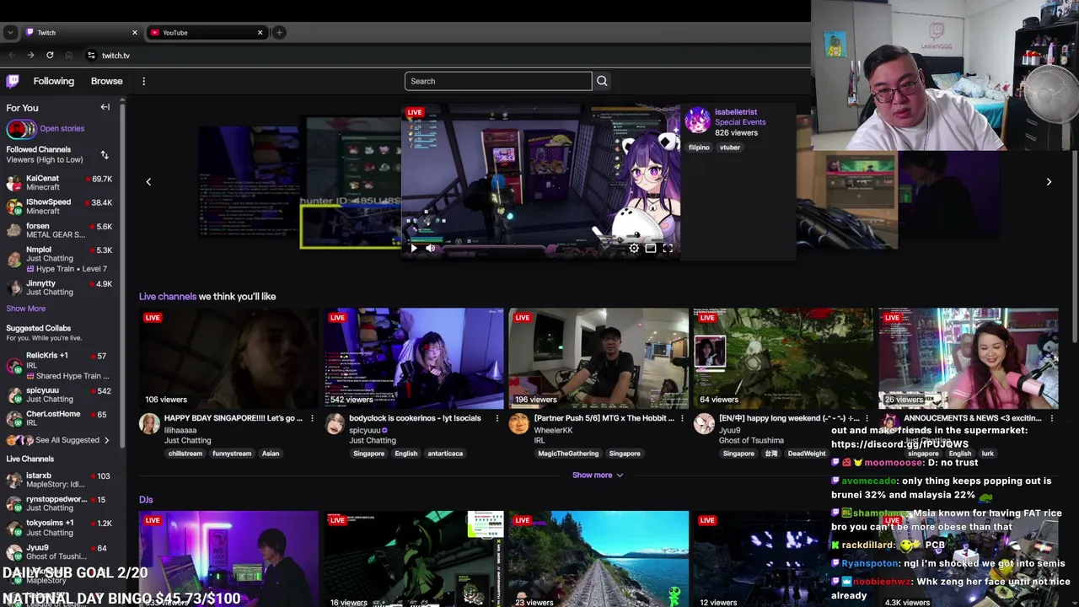Open the three-dot More menu beside Browse
Viewport: 1079px width, 607px height.
(143, 81)
